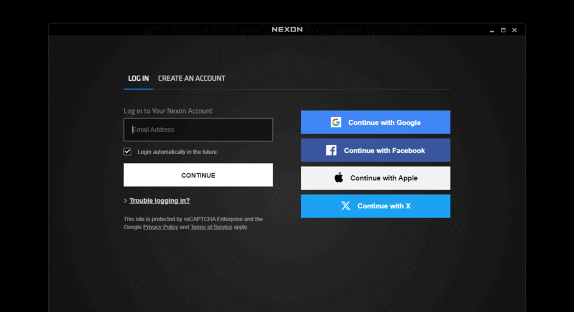
Task: Open the Terms of Service link
Action: (x=211, y=227)
